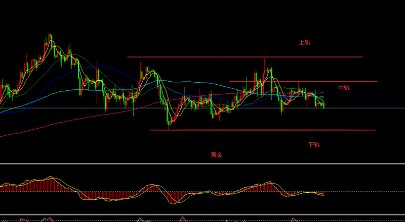
Task: Select the 上轨 text label
Action: (305, 43)
